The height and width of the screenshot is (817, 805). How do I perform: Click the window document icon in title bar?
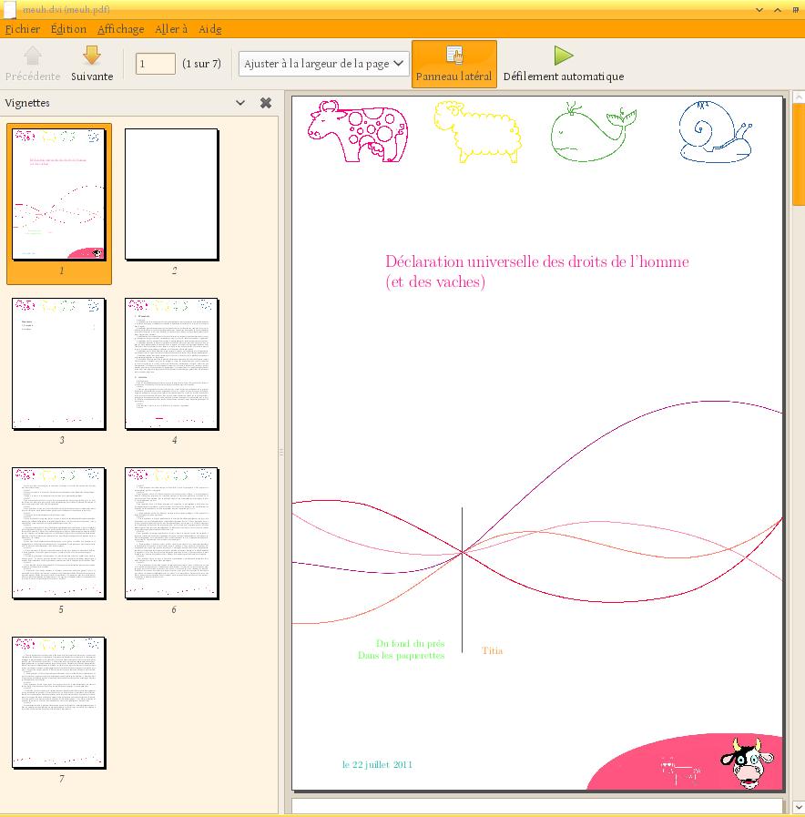coord(9,9)
